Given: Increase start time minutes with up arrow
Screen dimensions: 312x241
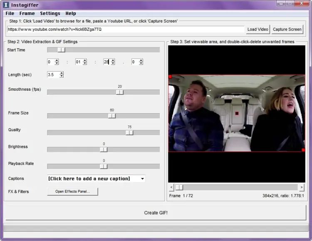Looking at the screenshot, I should tap(85, 60).
